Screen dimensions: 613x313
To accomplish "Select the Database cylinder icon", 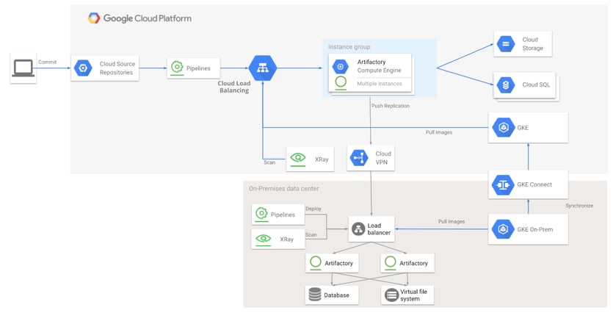I will click(315, 295).
